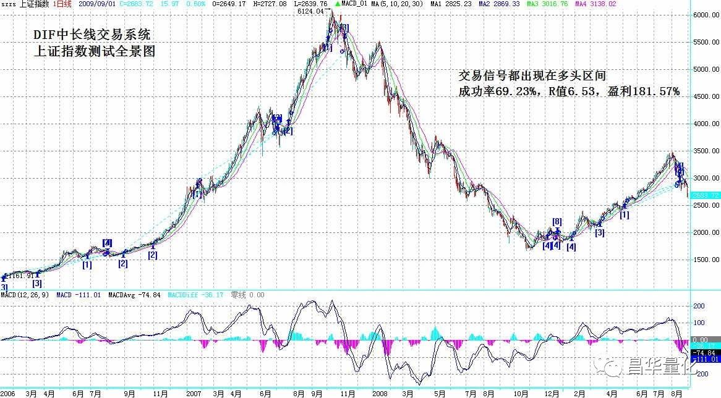The height and width of the screenshot is (398, 721).
Task: Click the current price tag '2683.72' on axis
Action: 706,195
